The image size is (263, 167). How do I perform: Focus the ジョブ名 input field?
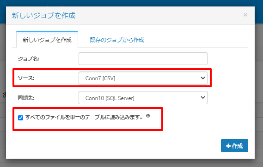pyautogui.click(x=143, y=59)
